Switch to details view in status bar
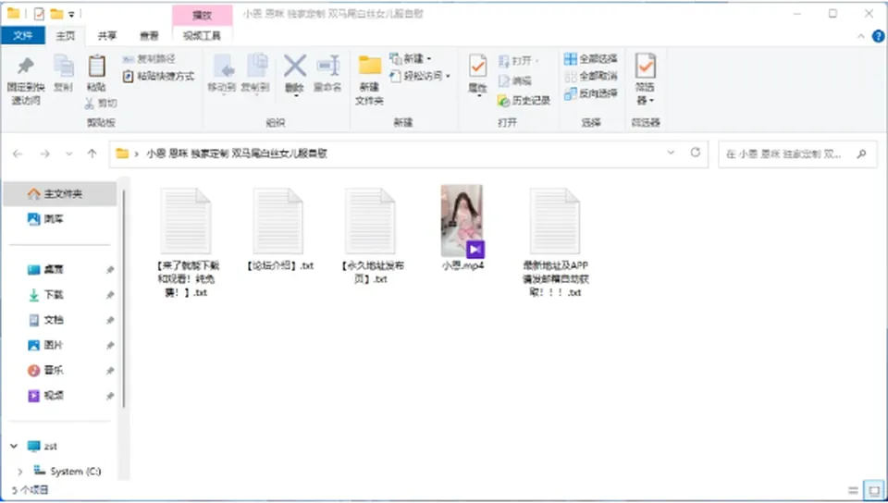Screen dimensions: 888x503 coord(853,491)
